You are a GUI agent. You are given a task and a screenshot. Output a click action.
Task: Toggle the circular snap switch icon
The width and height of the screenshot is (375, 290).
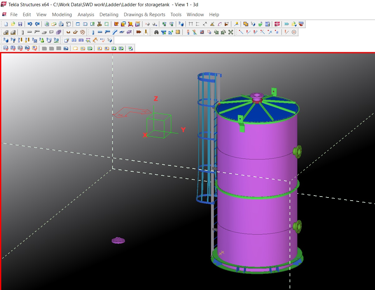tap(294, 32)
